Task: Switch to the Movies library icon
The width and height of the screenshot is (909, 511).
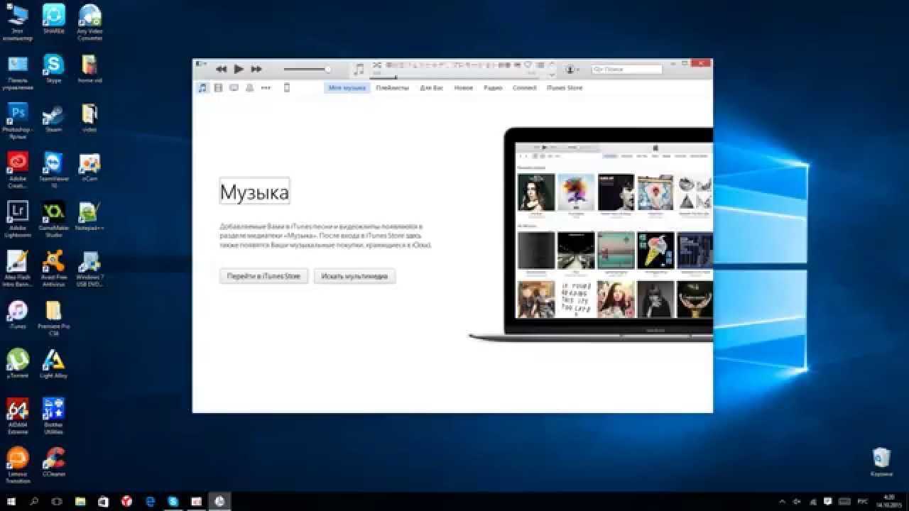Action: coord(218,88)
